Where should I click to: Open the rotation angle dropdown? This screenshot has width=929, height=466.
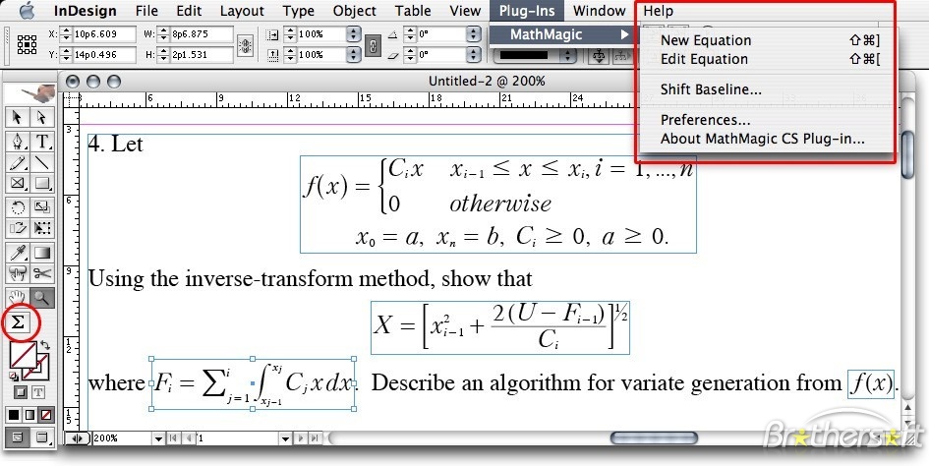tap(473, 34)
